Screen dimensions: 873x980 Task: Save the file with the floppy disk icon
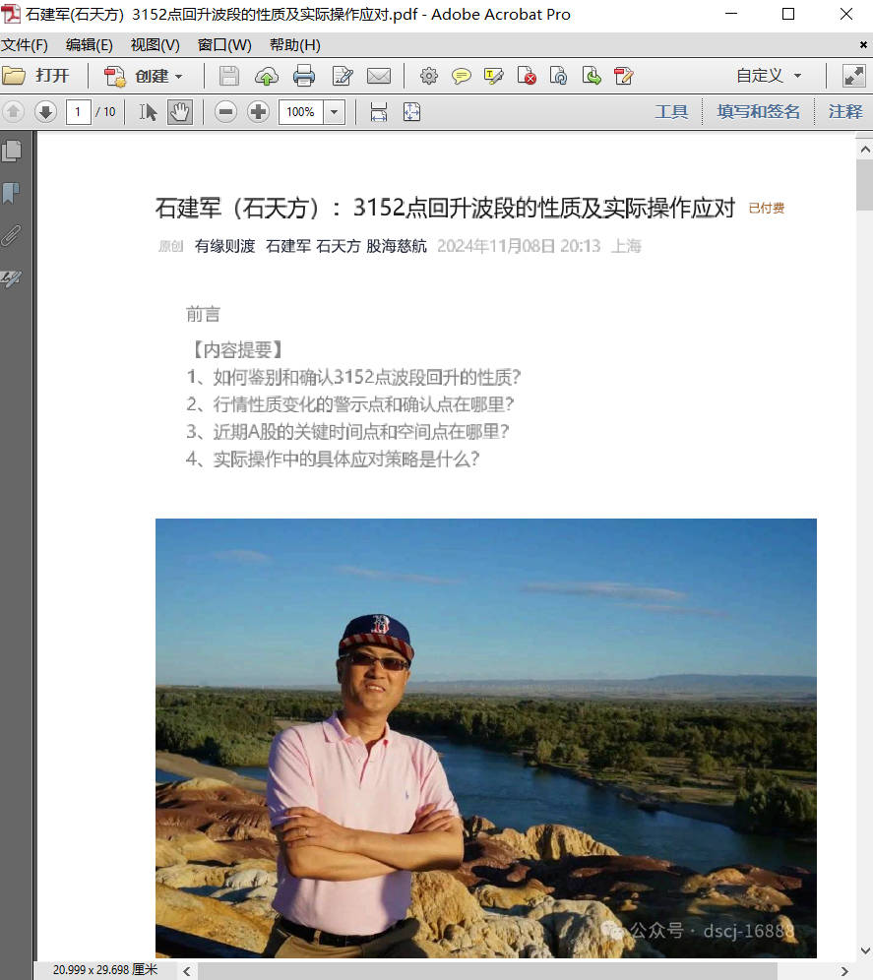pos(229,76)
